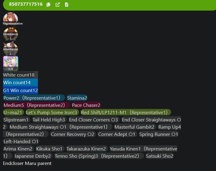Click the G1 Win count12 label
216x171 pixels.
pyautogui.click(x=20, y=90)
